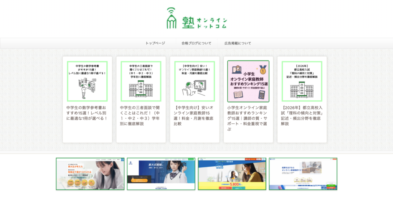Open thumbnail for 中学生の三者面談 article
393x203 pixels.
click(x=141, y=81)
